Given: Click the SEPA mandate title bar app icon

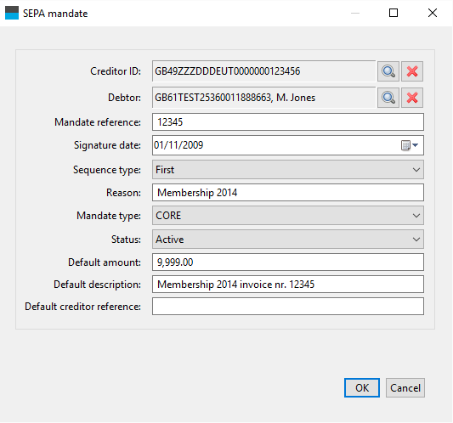Looking at the screenshot, I should 12,13.
